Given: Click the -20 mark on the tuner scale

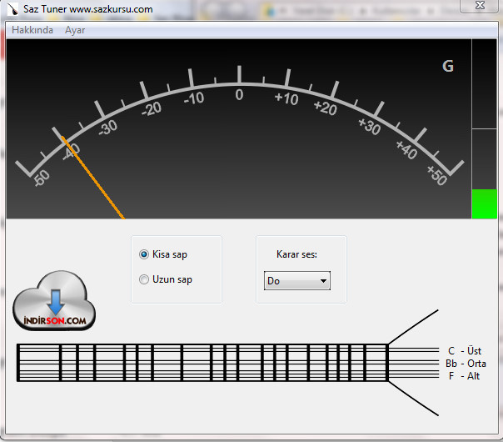Looking at the screenshot, I should click(x=152, y=109).
